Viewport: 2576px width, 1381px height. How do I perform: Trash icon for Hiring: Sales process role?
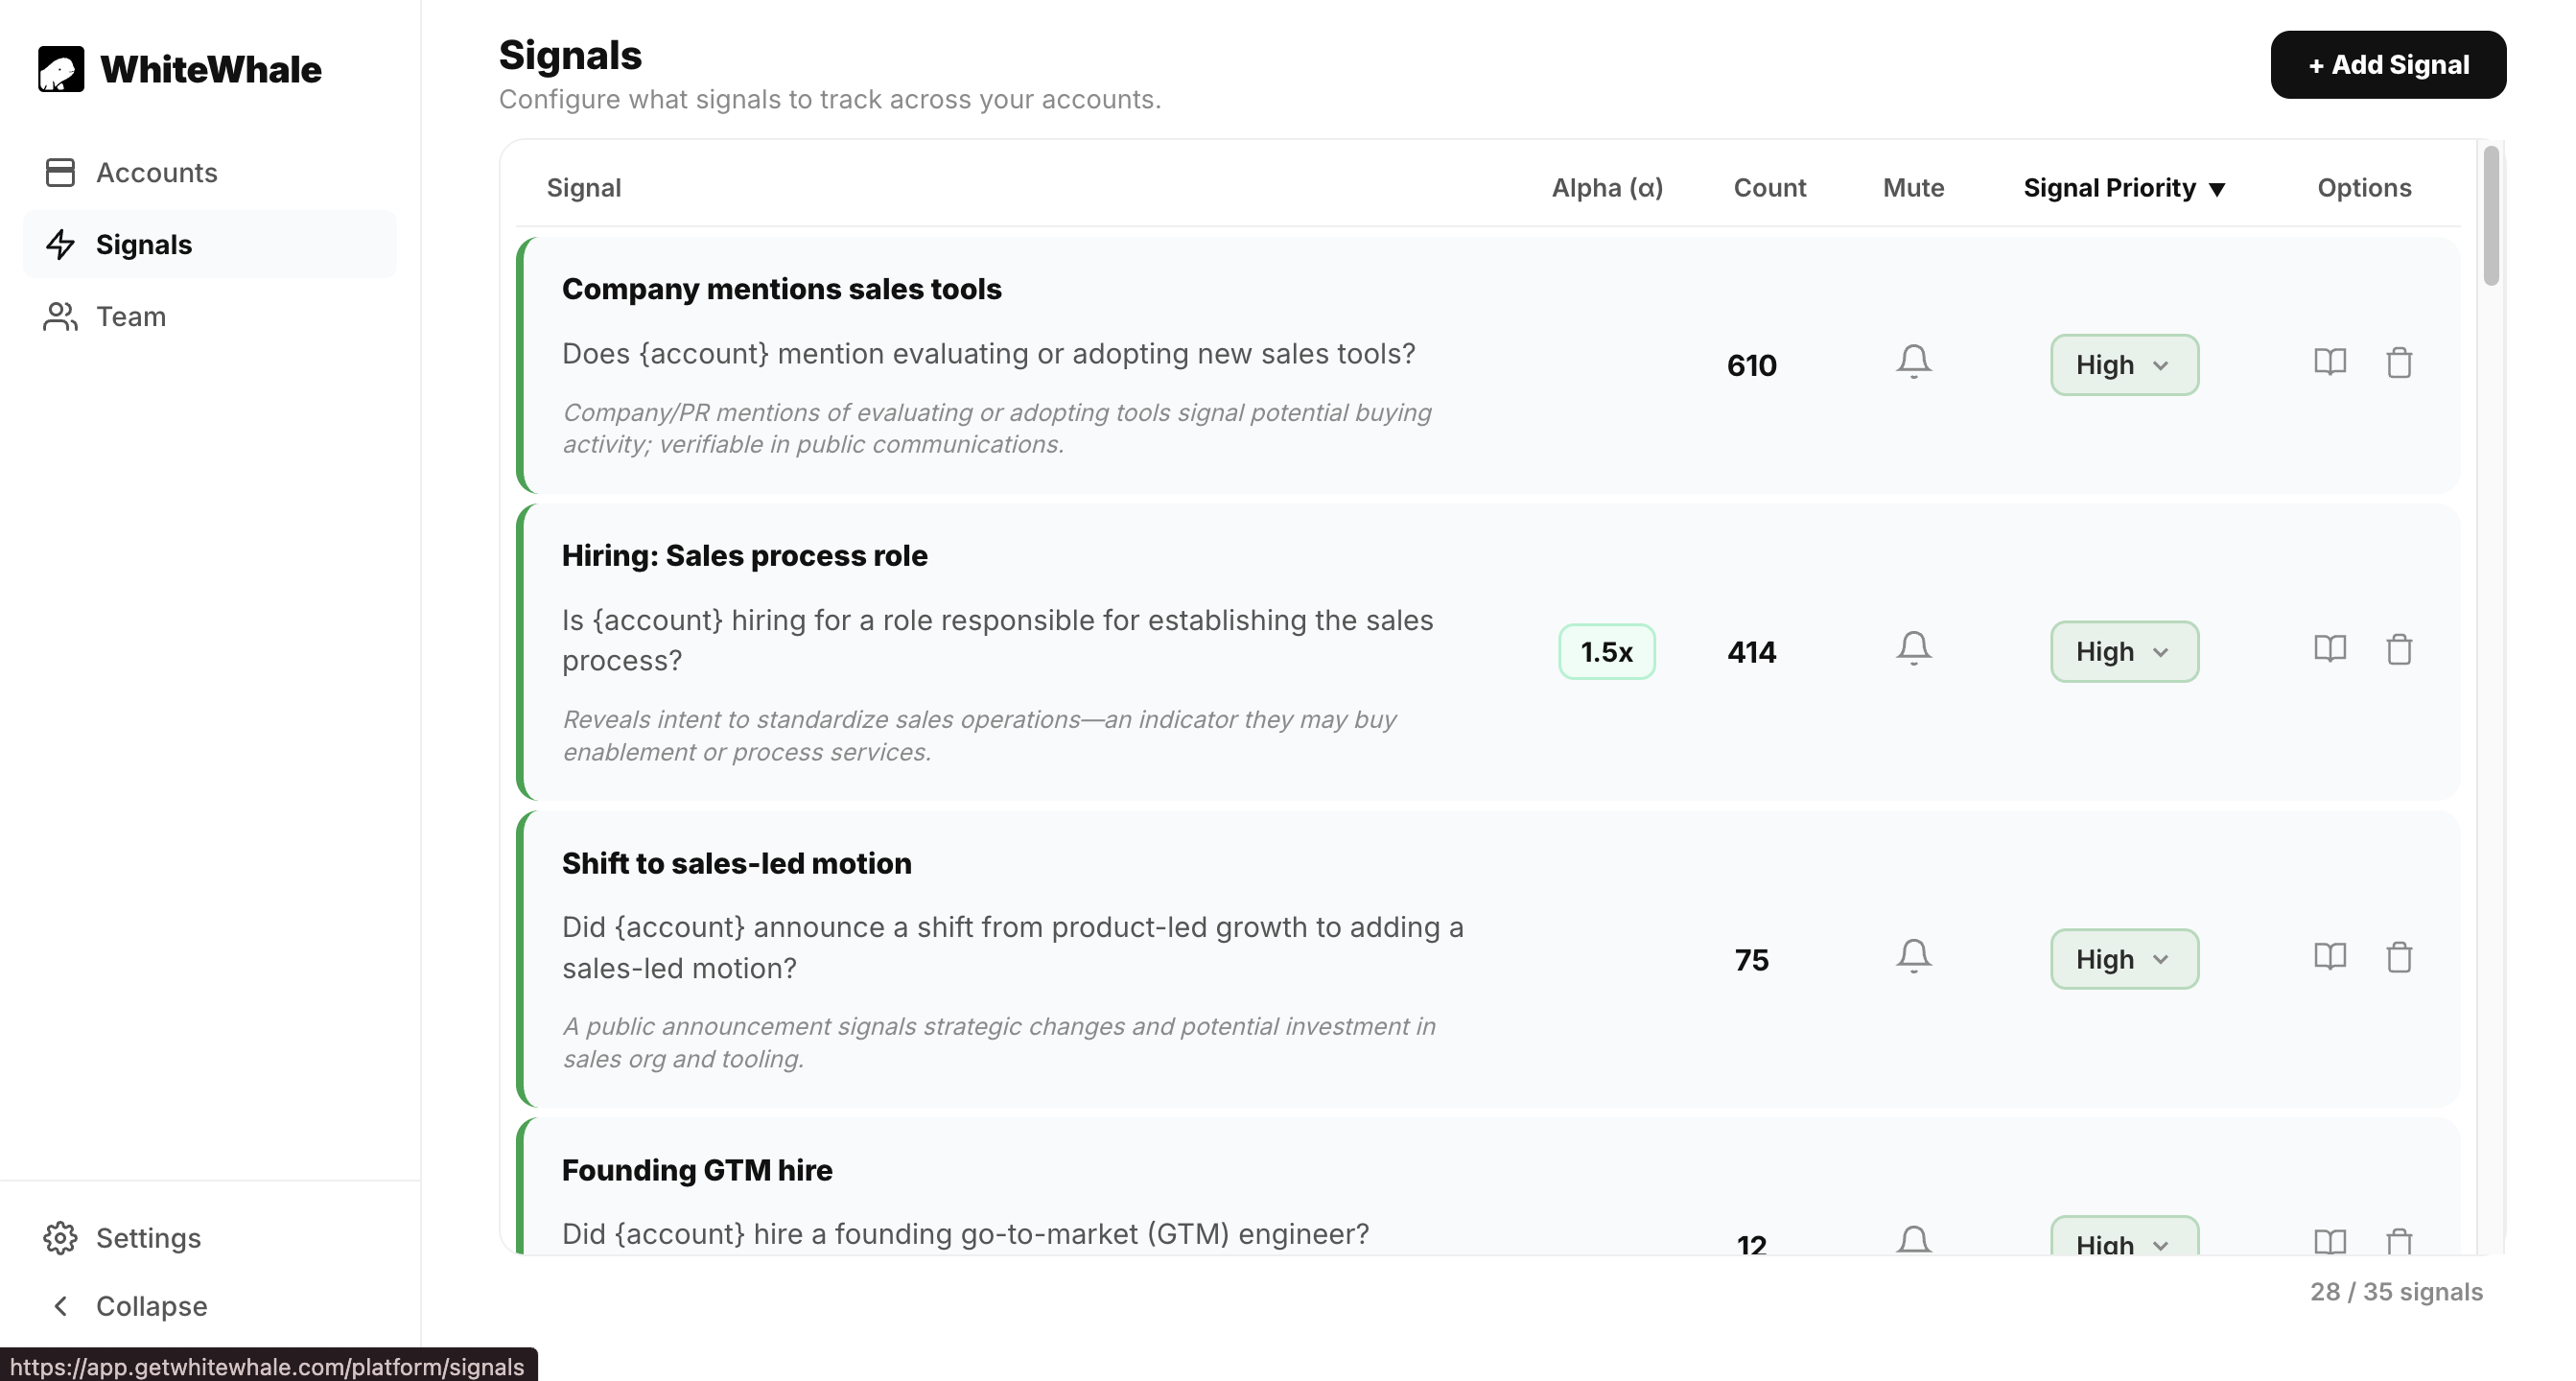coord(2399,649)
